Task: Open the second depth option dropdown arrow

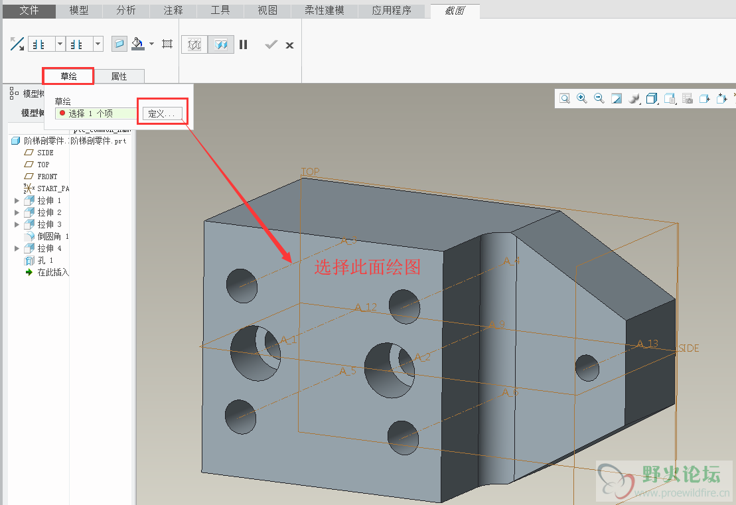Action: [x=98, y=44]
